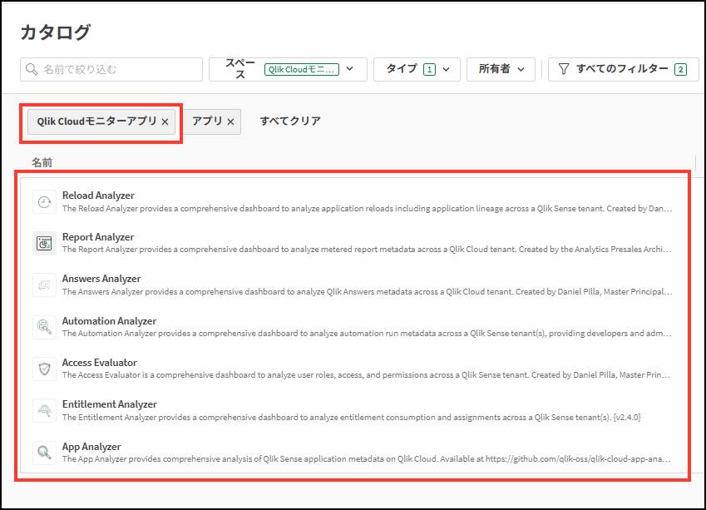The width and height of the screenshot is (706, 510).
Task: Click the Answers Analyzer app icon
Action: click(x=44, y=285)
